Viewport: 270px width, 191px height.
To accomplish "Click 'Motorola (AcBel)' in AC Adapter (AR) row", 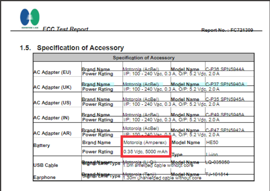I will point(141,129).
